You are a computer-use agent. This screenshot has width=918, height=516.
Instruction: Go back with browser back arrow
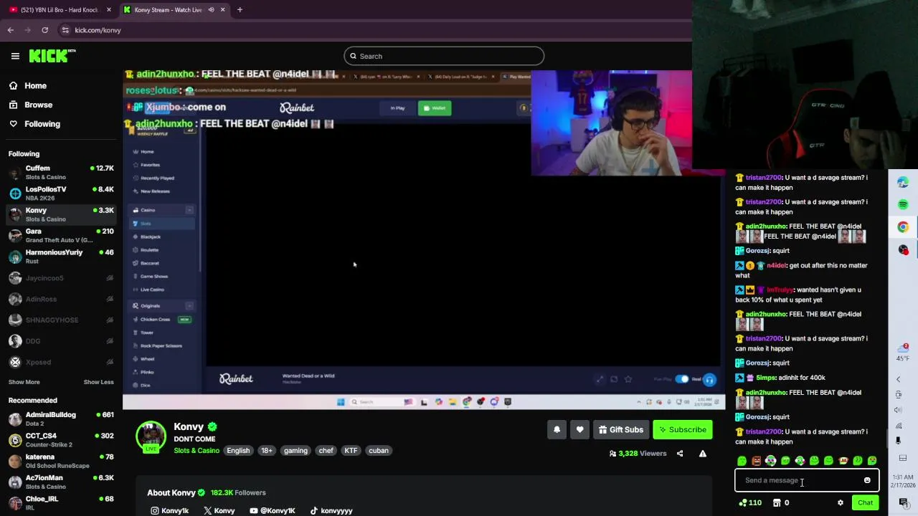[x=10, y=30]
